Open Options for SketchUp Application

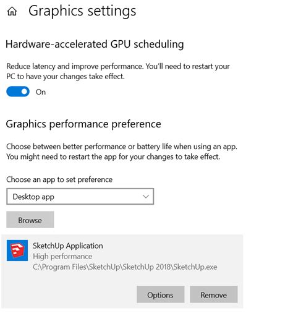coord(161,294)
